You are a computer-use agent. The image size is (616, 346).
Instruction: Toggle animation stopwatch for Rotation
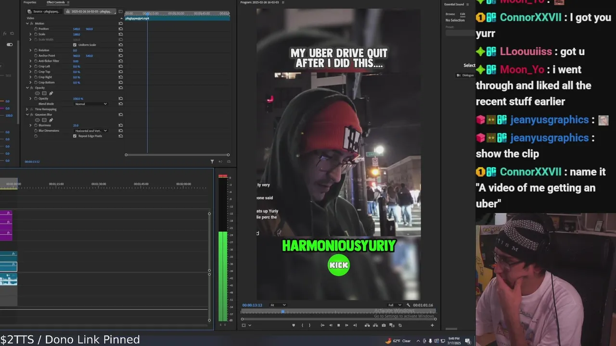pyautogui.click(x=36, y=50)
